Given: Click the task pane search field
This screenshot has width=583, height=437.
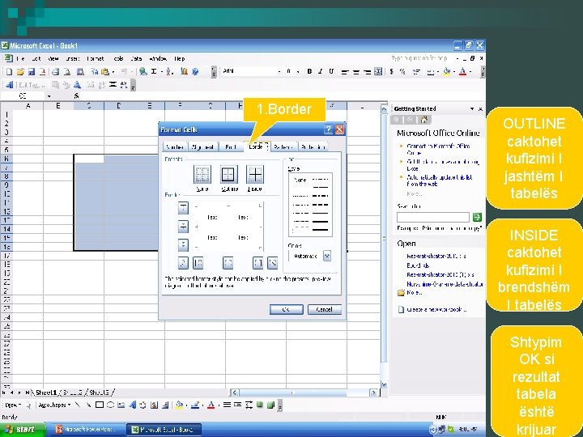Looking at the screenshot, I should click(x=432, y=217).
